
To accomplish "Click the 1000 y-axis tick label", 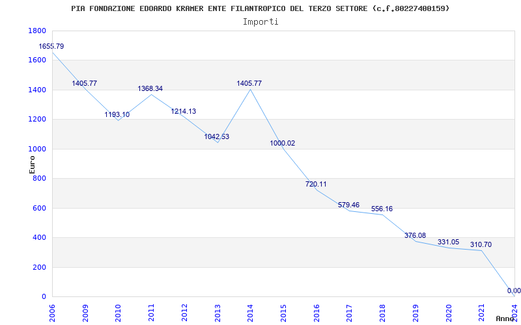I will [38, 149].
